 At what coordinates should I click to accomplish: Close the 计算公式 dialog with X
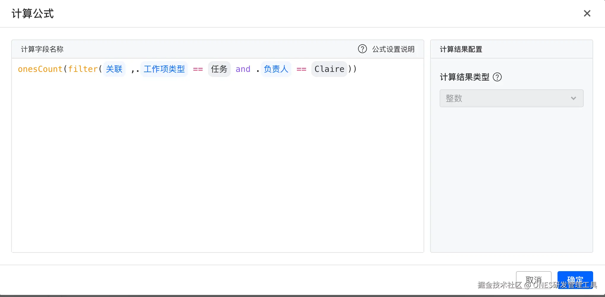pyautogui.click(x=587, y=13)
